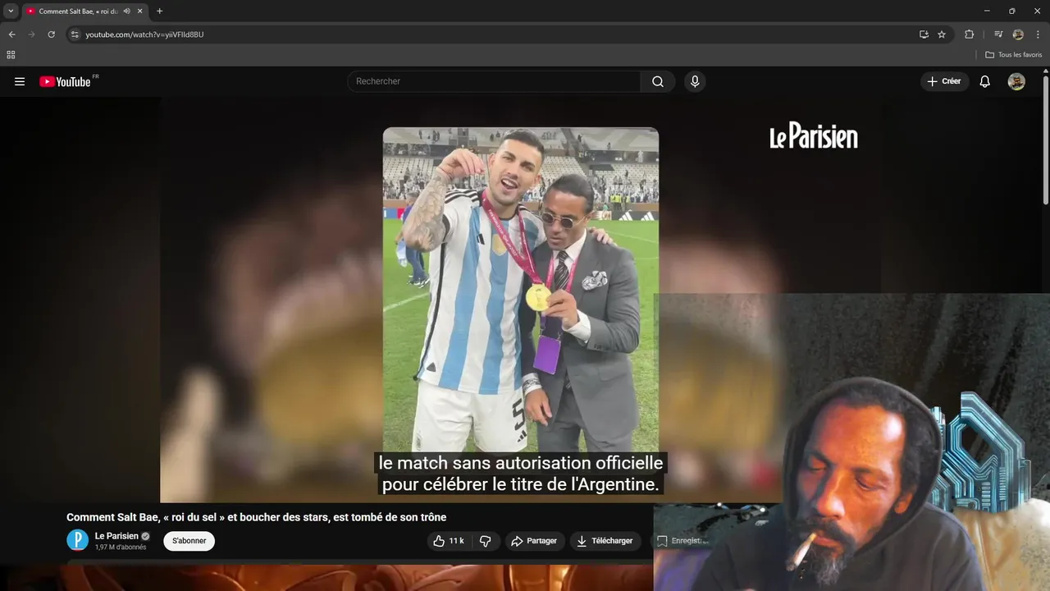Open the Le Parisien channel avatar
Screen dimensions: 1050x591
pyautogui.click(x=77, y=540)
